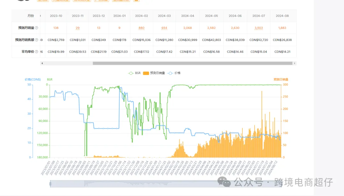The height and width of the screenshot is (196, 344).
Task: Toggle BSR series in chart legend
Action: click(134, 73)
